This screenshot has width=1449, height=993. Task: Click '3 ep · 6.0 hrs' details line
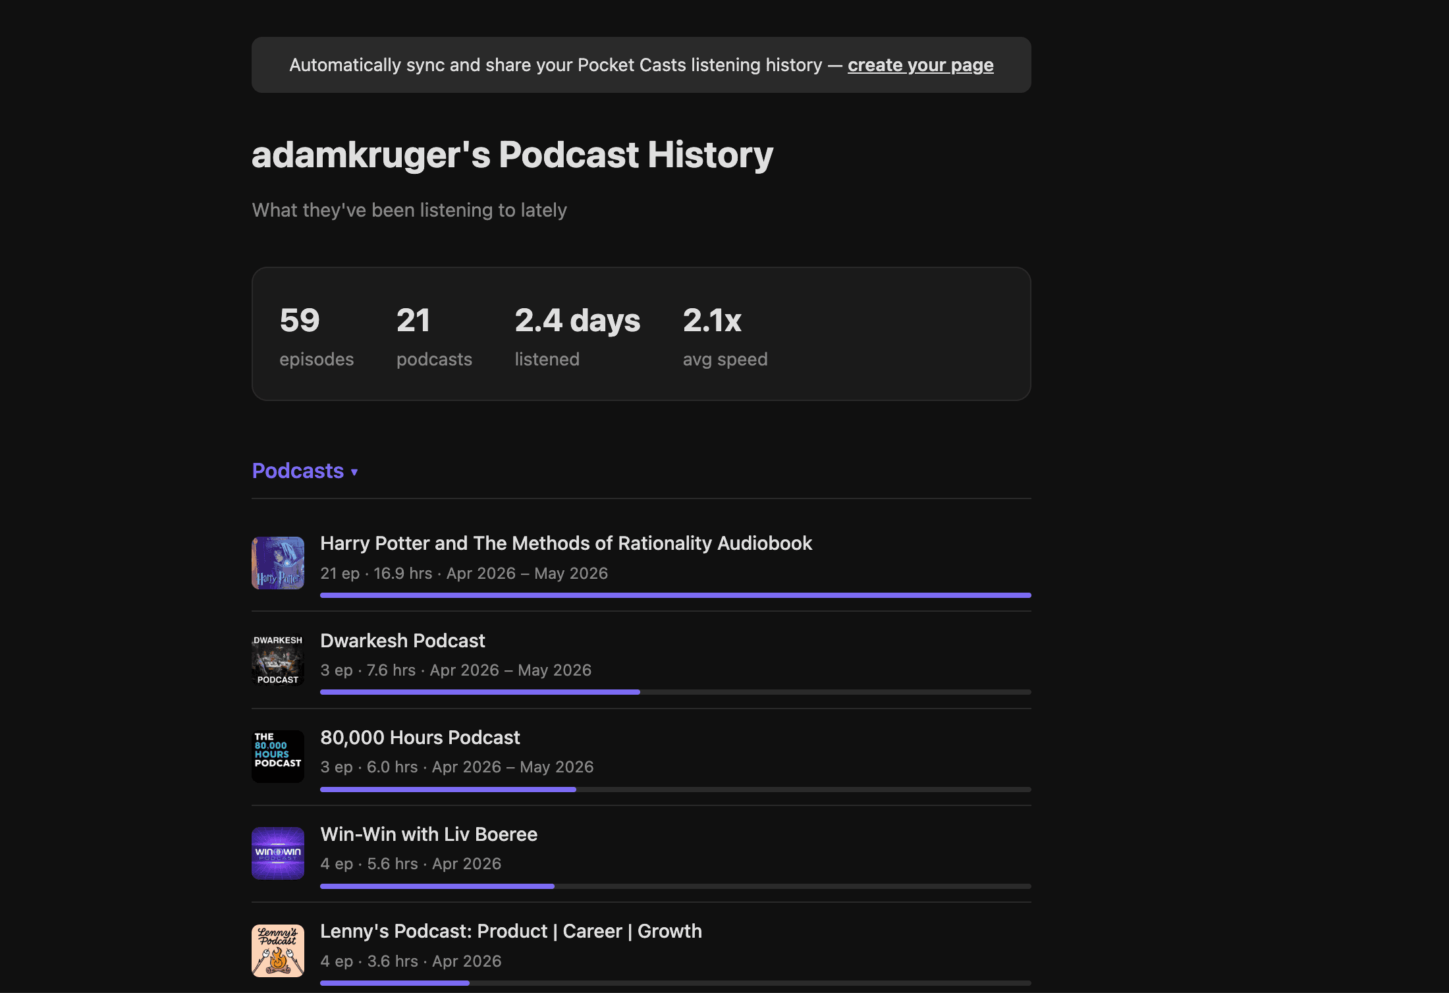pyautogui.click(x=457, y=767)
